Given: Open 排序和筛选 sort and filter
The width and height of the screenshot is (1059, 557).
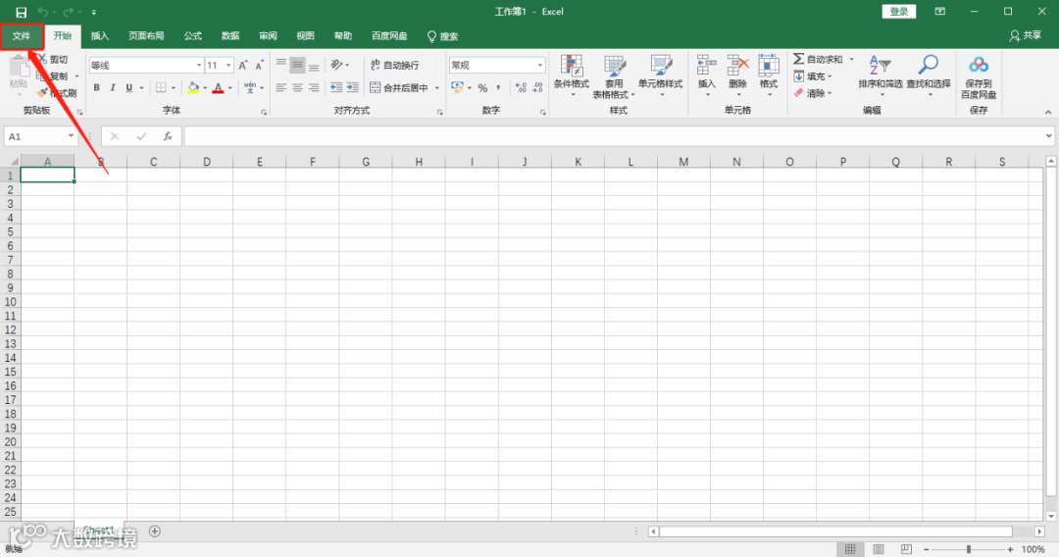Looking at the screenshot, I should (x=880, y=75).
